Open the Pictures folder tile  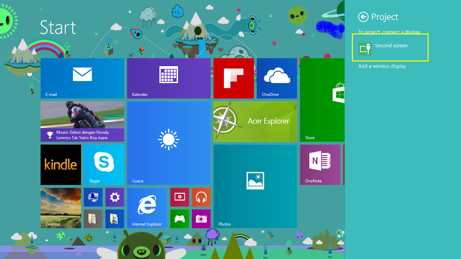[115, 219]
